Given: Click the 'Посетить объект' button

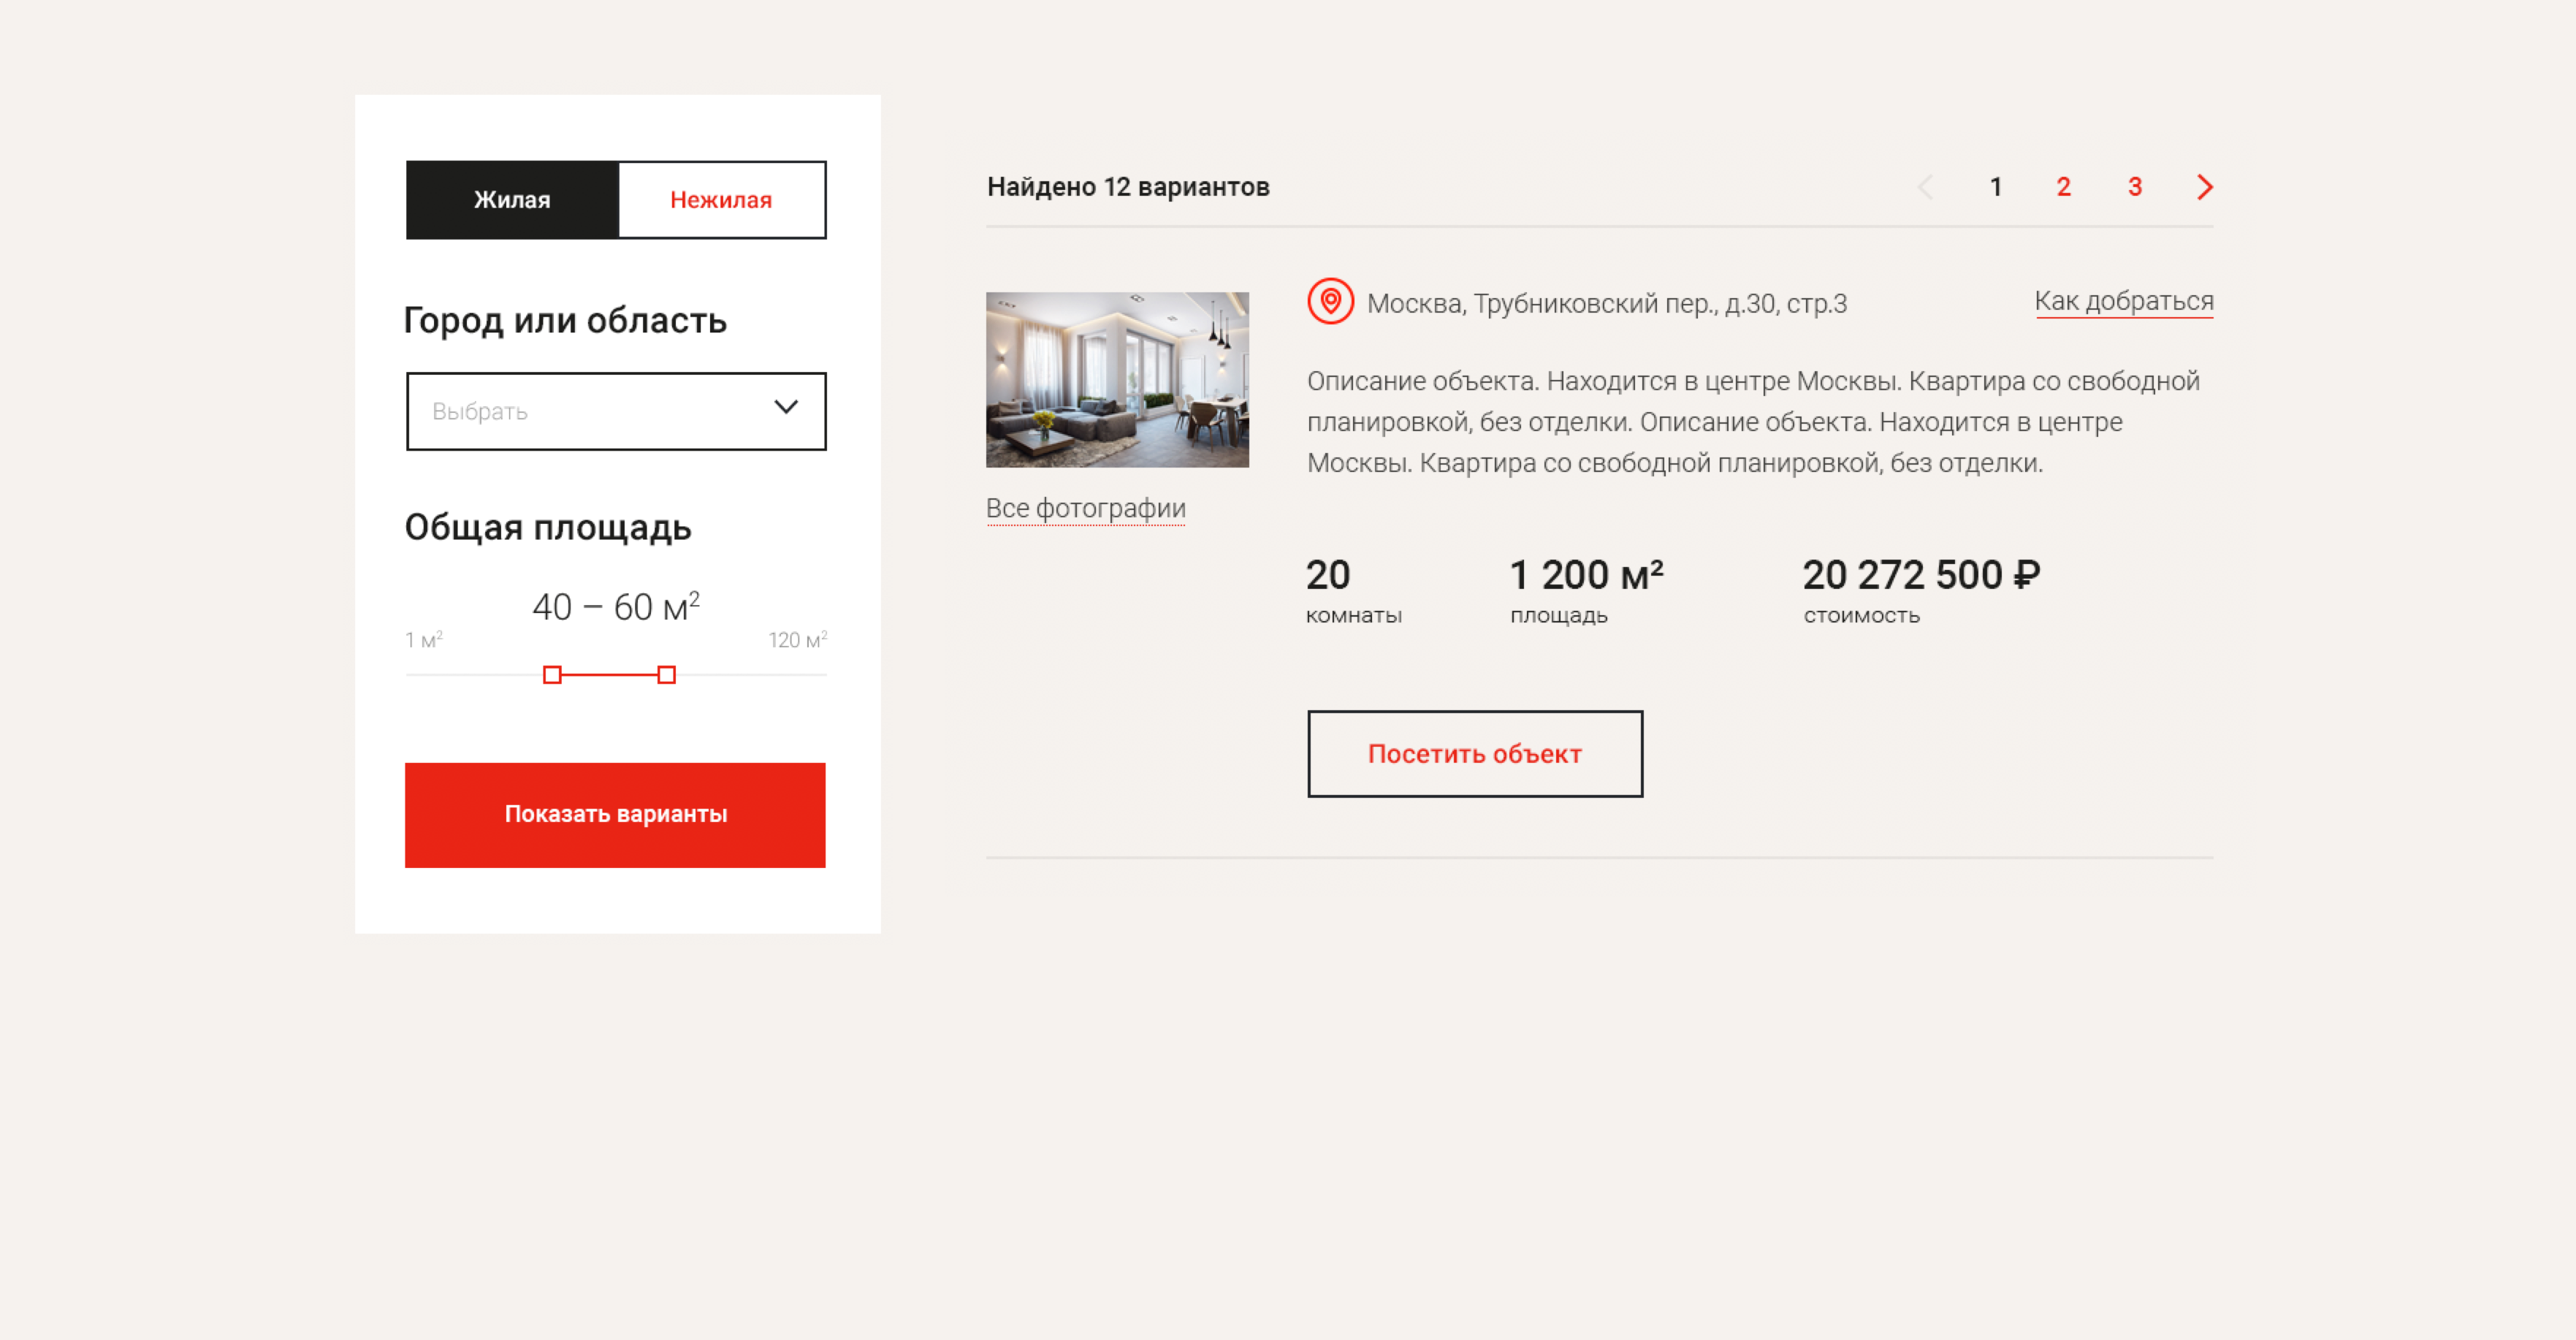Looking at the screenshot, I should pos(1474,754).
